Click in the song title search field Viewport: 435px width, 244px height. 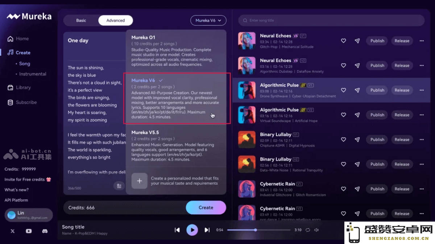331,21
